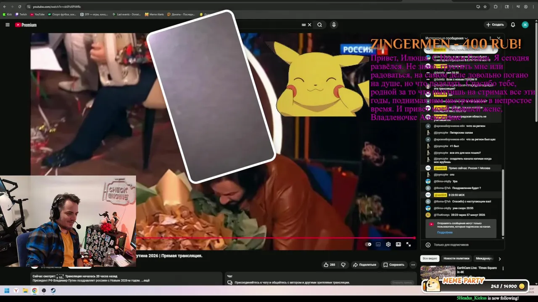Open the Chrome three-dot menu
538x302 pixels.
click(534, 7)
